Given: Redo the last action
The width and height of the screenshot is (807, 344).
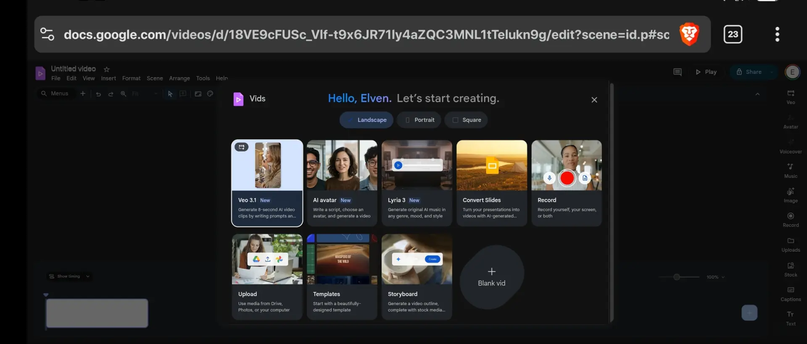Looking at the screenshot, I should [x=111, y=94].
